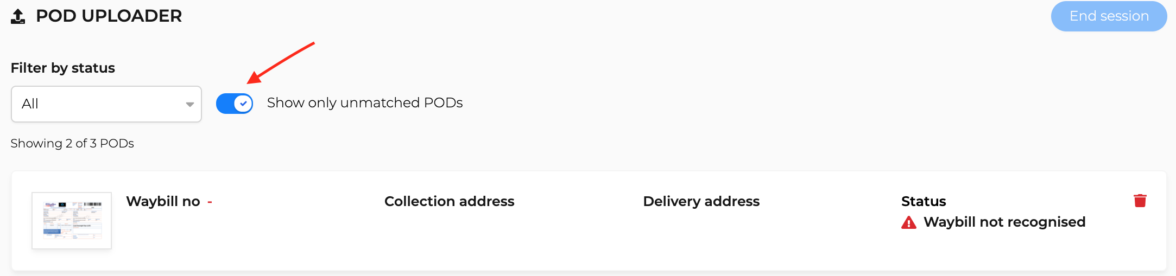Delete the POD using the red trash icon
Screen dimensions: 1176x276
[1140, 201]
